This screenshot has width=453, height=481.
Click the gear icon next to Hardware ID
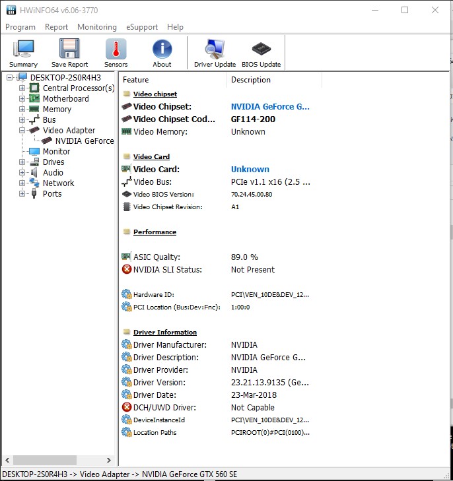[x=126, y=294]
